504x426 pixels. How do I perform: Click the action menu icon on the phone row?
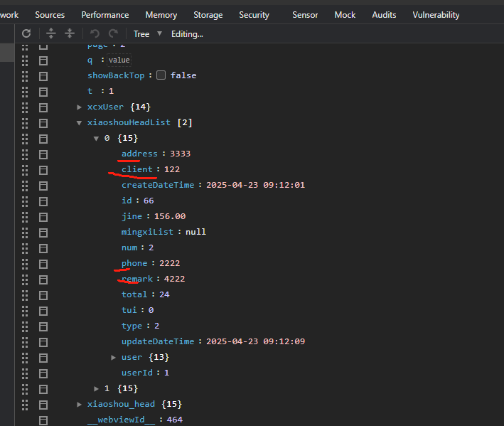[43, 264]
